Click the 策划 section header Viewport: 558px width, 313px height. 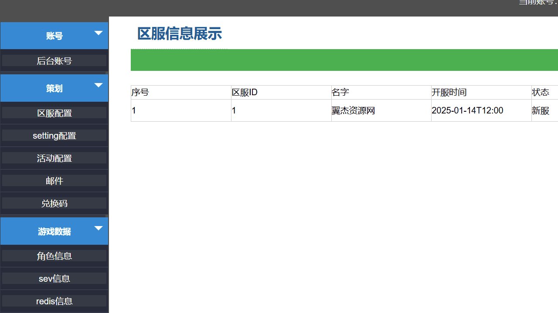pyautogui.click(x=54, y=88)
